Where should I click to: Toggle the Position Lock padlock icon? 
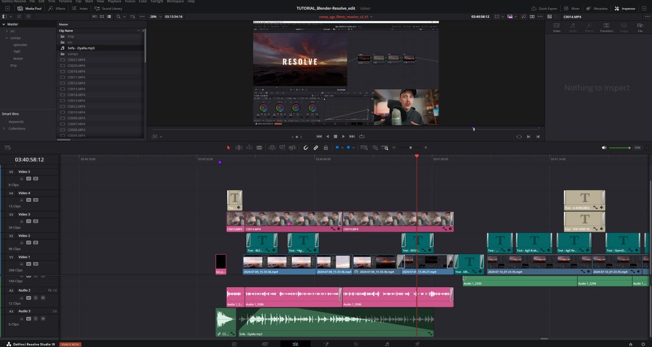tap(325, 147)
